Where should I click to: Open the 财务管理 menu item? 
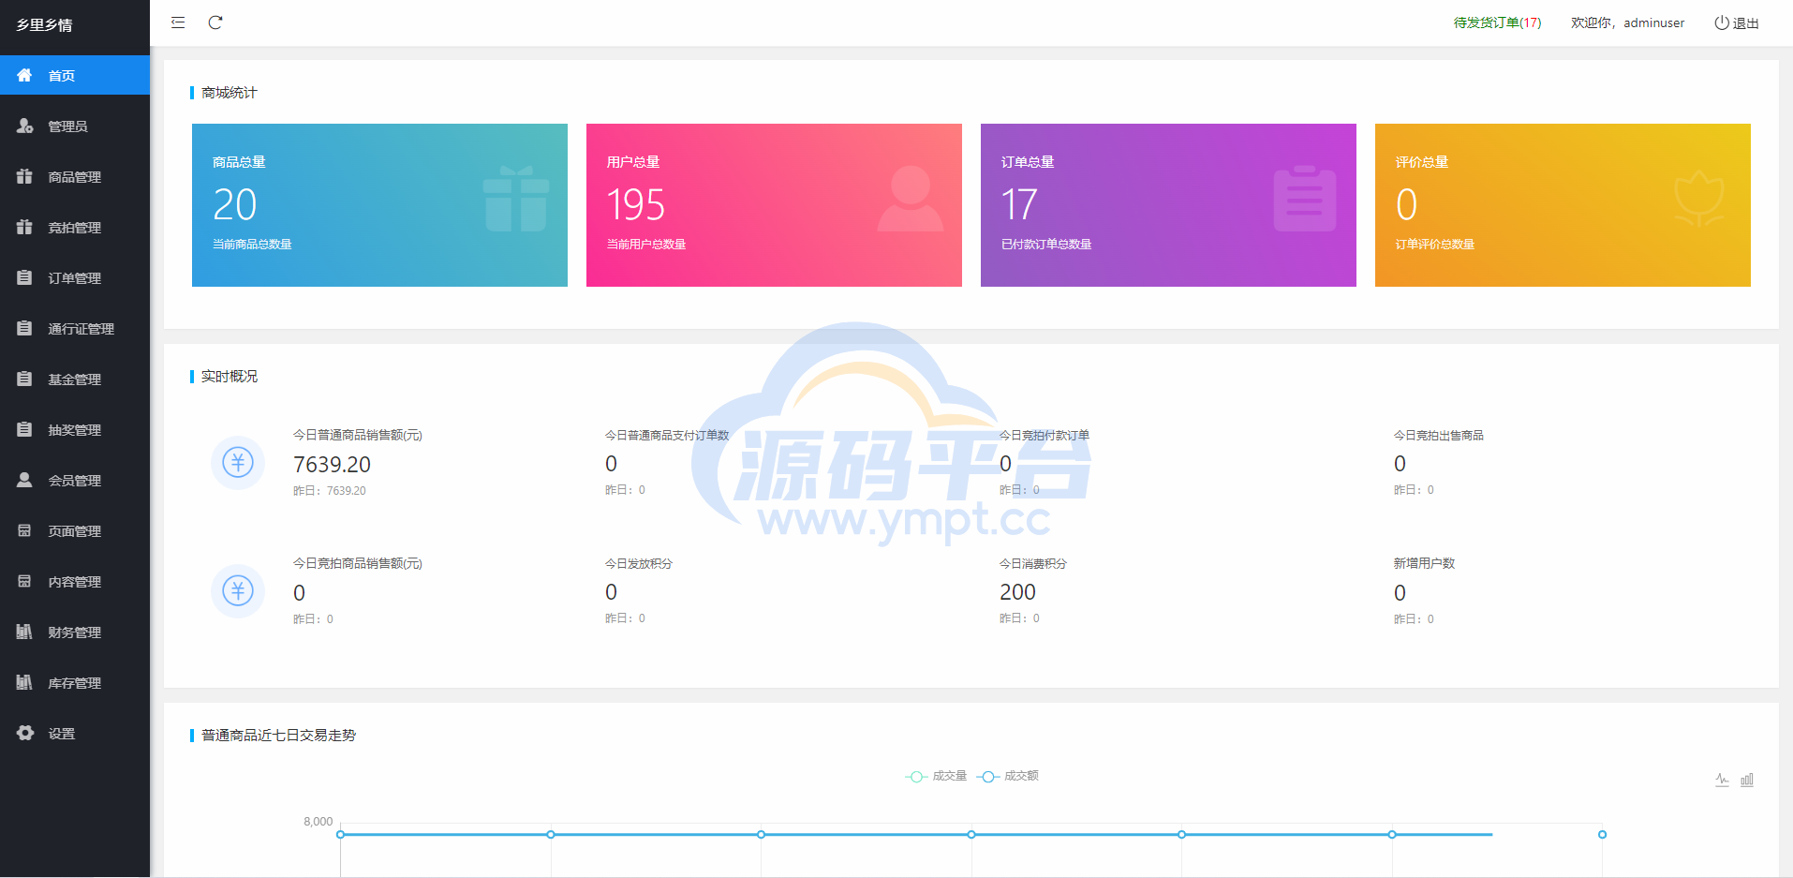pos(75,632)
